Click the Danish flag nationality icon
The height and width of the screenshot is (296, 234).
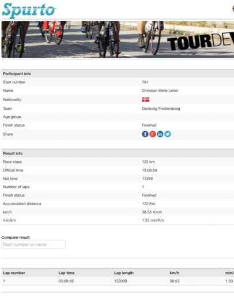point(146,99)
